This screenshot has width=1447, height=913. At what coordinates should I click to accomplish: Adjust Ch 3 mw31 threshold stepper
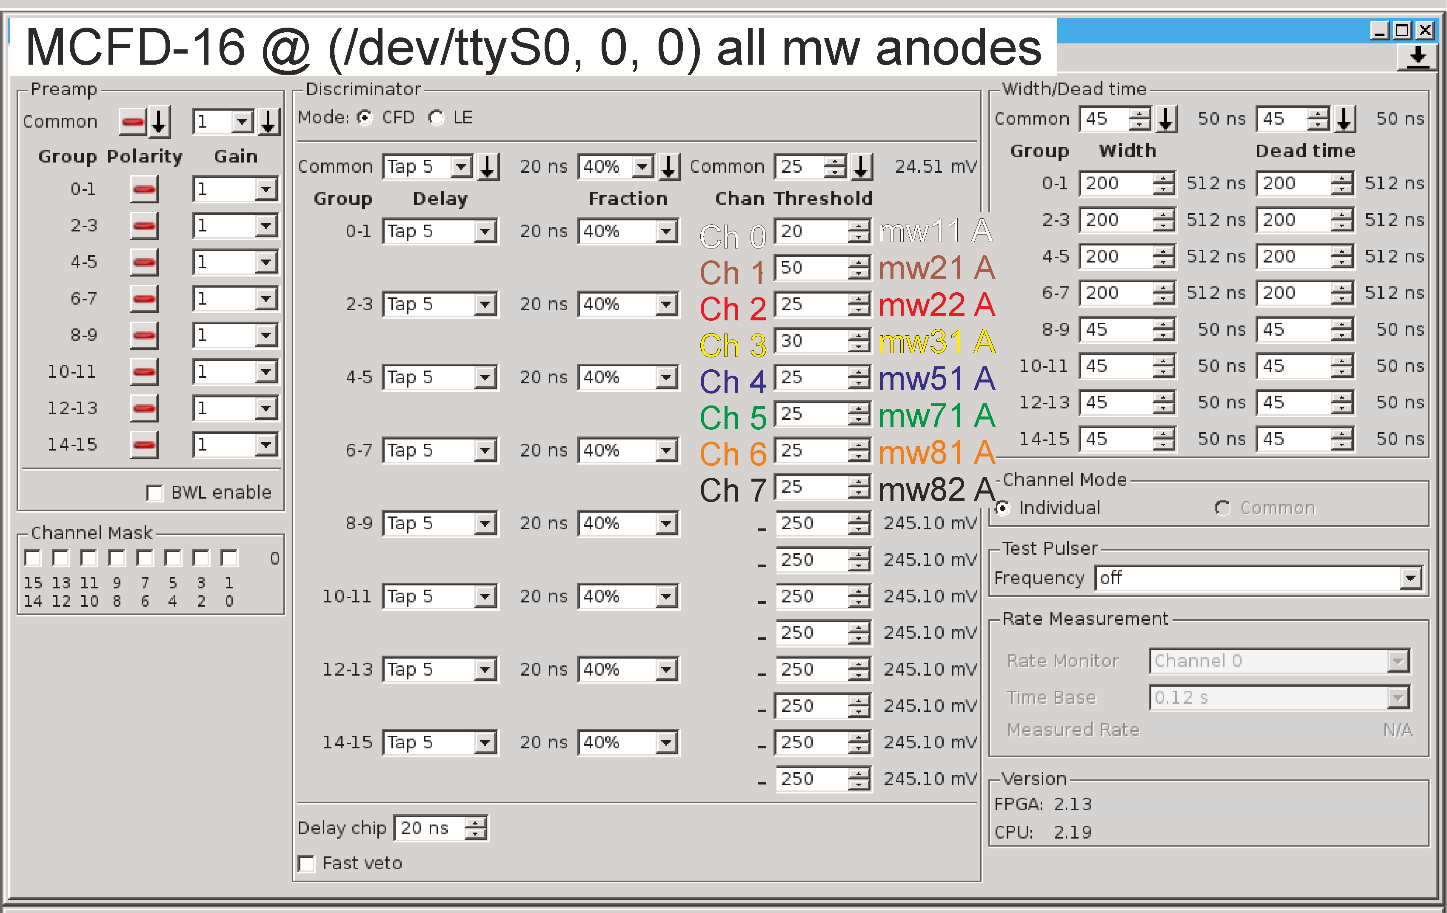pyautogui.click(x=859, y=341)
